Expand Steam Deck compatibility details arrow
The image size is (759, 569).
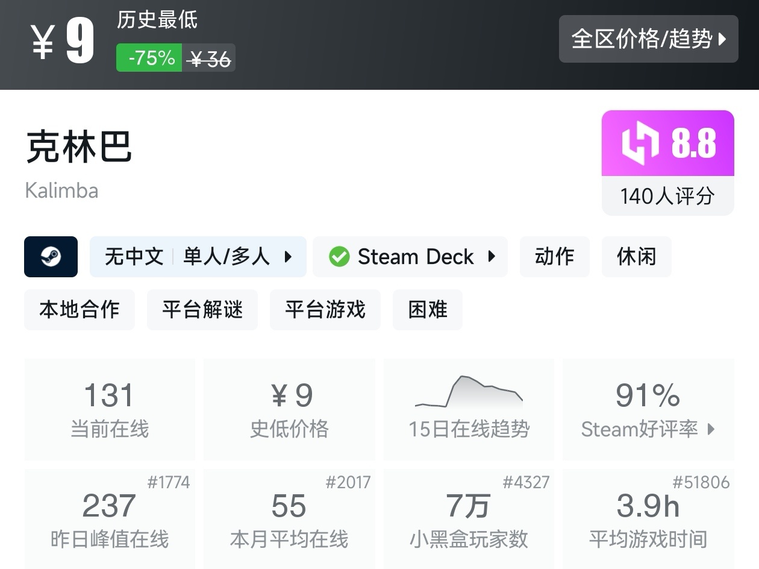tap(492, 257)
